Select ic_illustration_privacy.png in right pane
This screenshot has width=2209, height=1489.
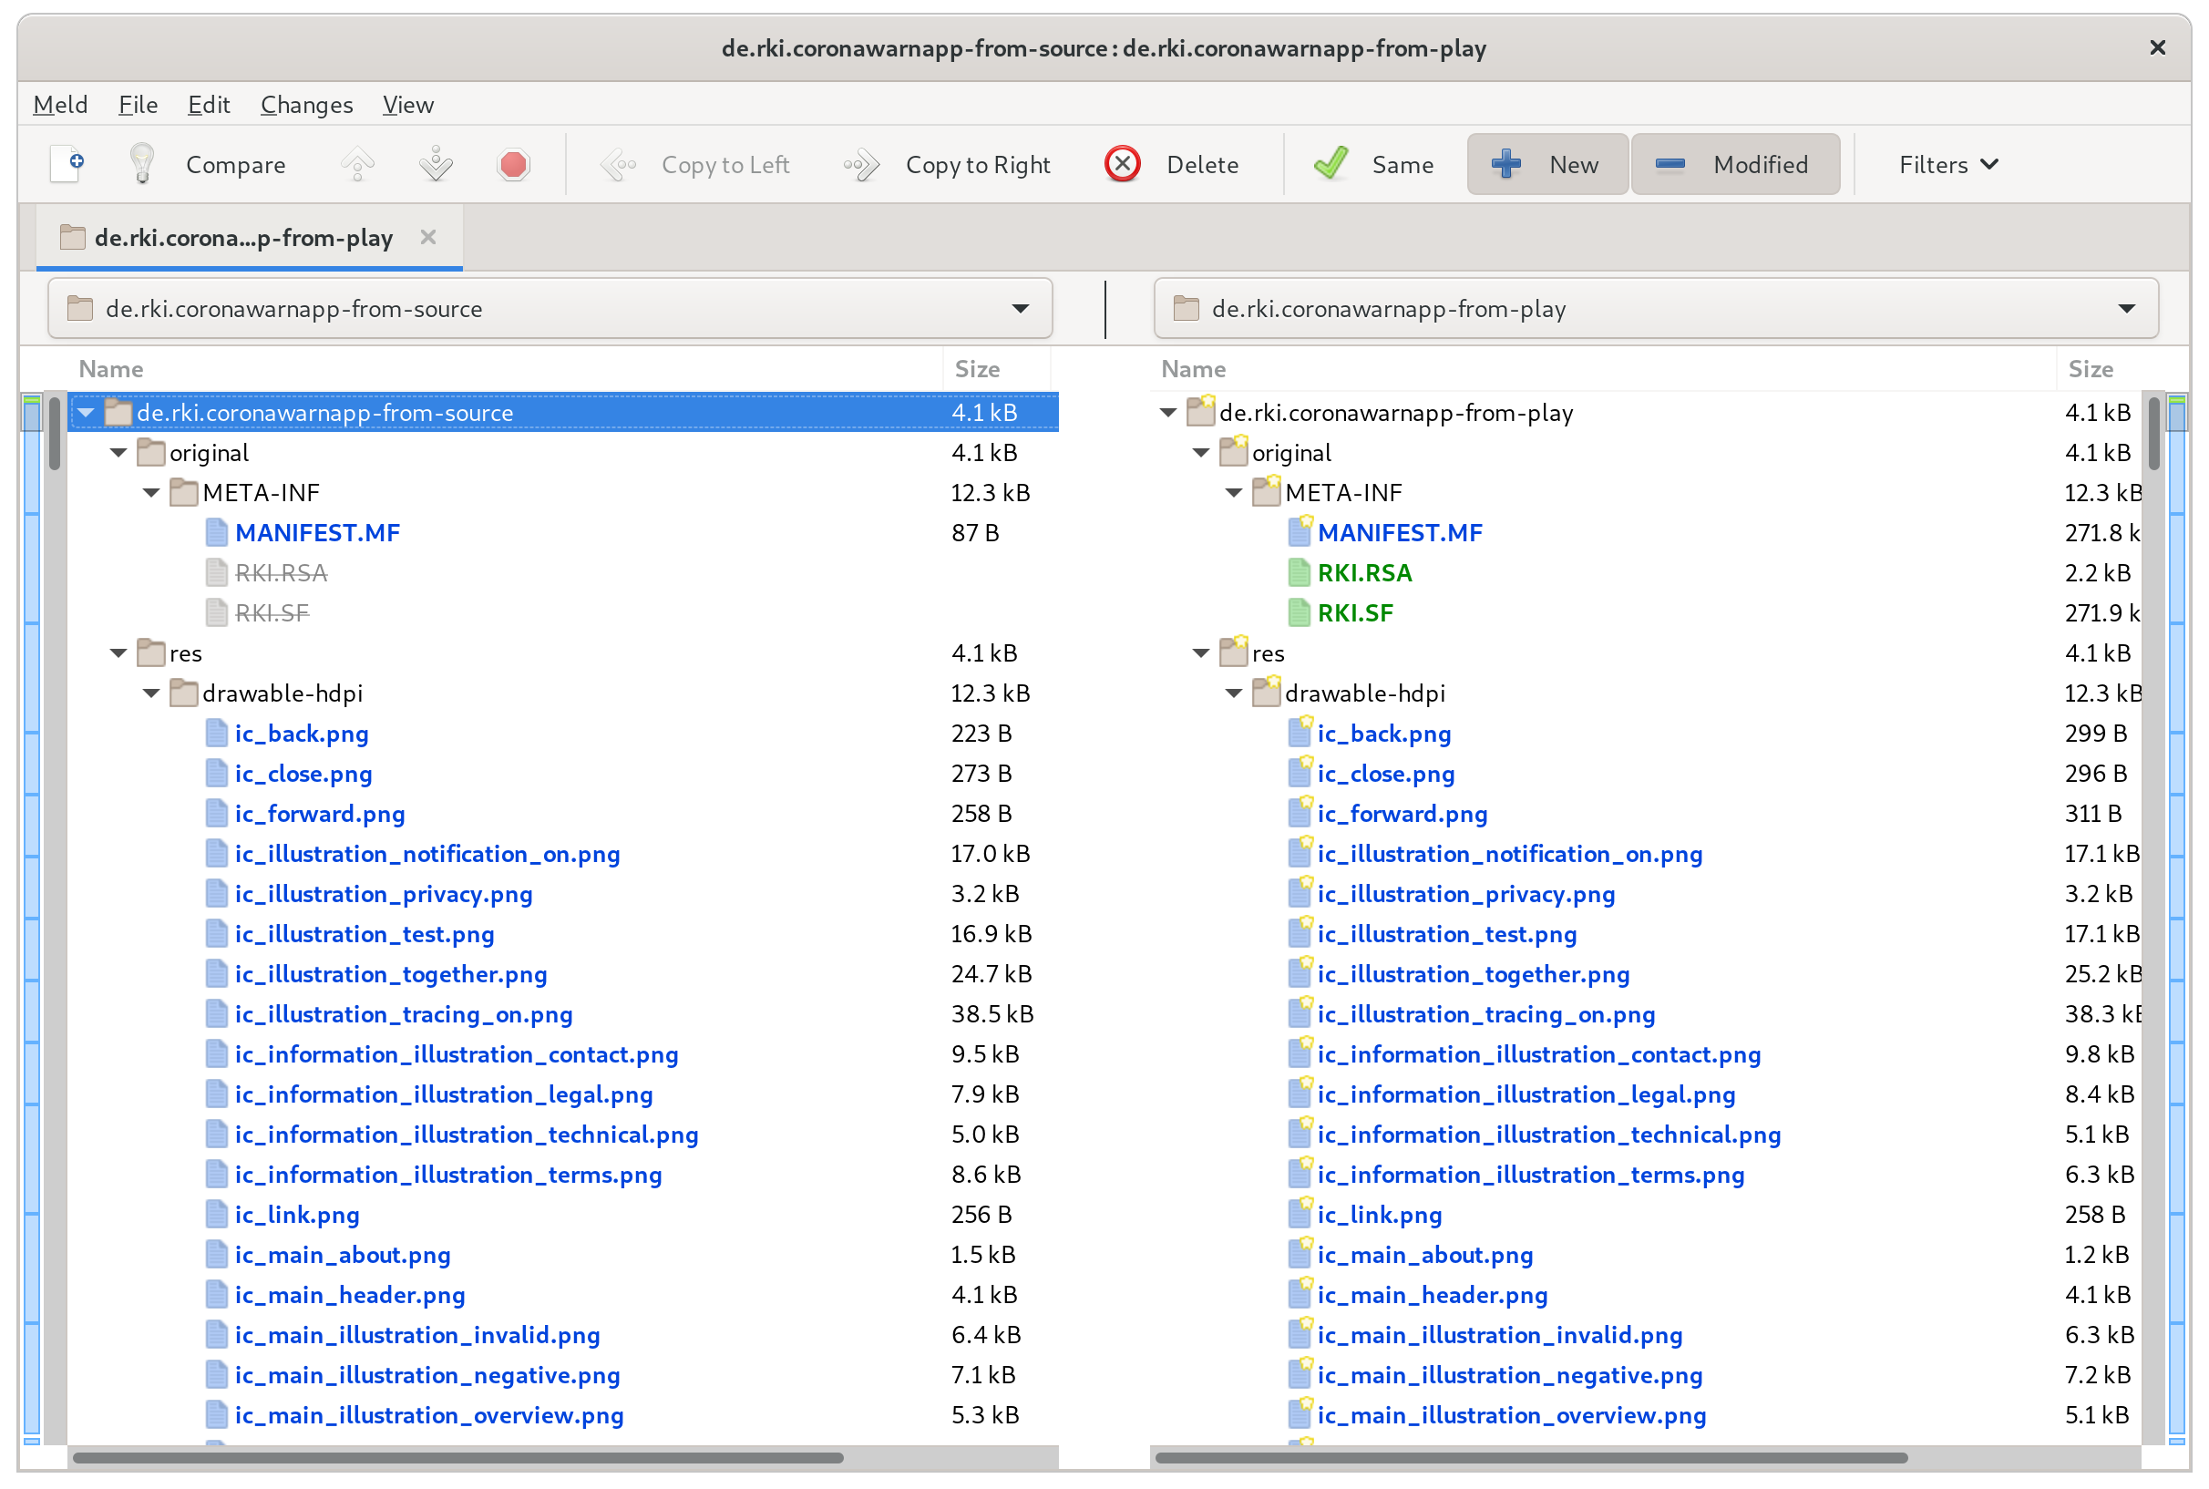tap(1465, 894)
